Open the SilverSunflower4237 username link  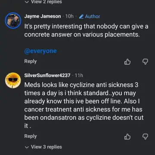click(47, 75)
